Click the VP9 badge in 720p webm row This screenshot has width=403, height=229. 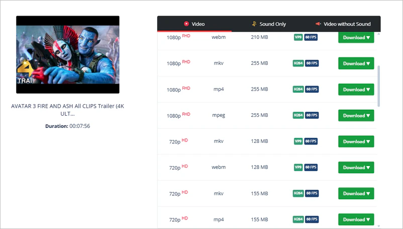[x=298, y=167]
